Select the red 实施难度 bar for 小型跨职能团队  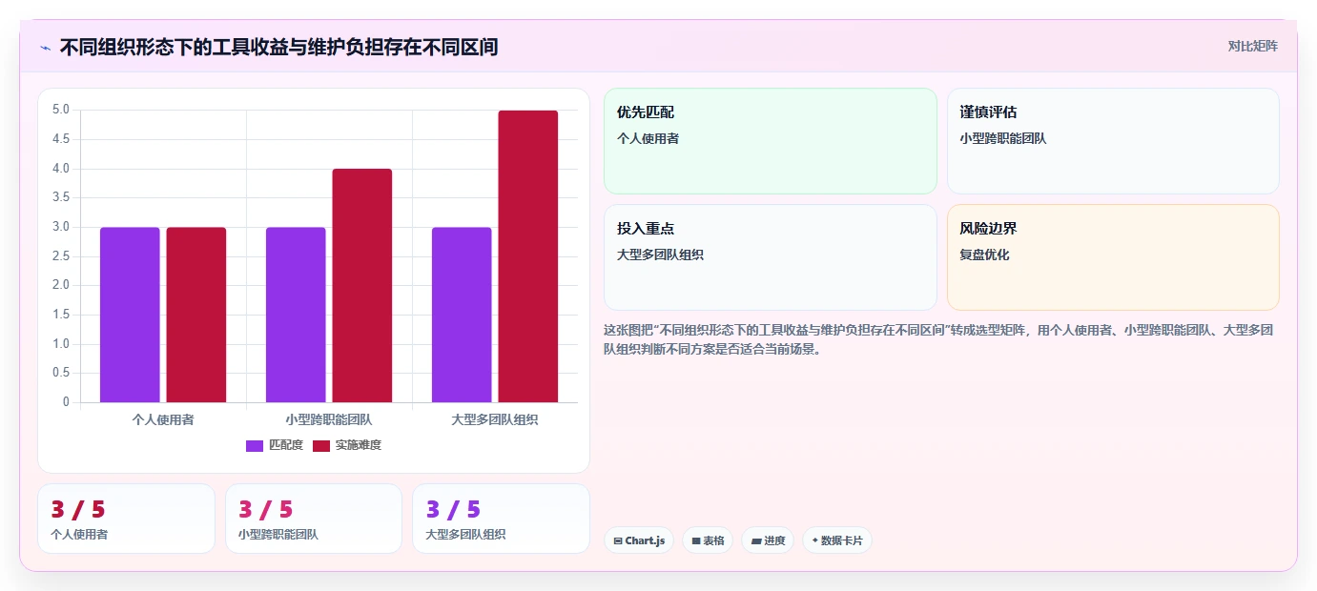[362, 285]
